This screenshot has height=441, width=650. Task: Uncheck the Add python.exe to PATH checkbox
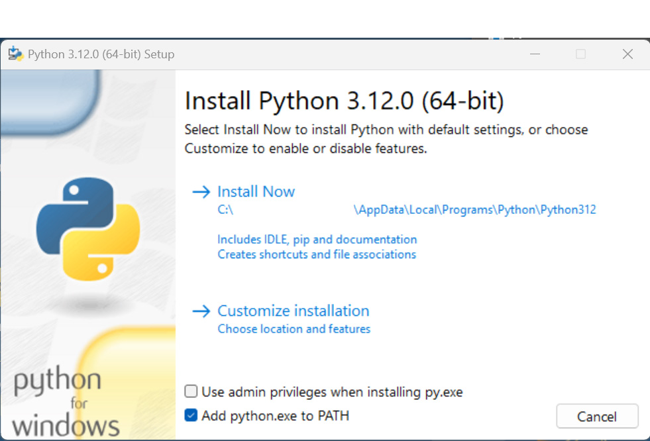tap(191, 415)
